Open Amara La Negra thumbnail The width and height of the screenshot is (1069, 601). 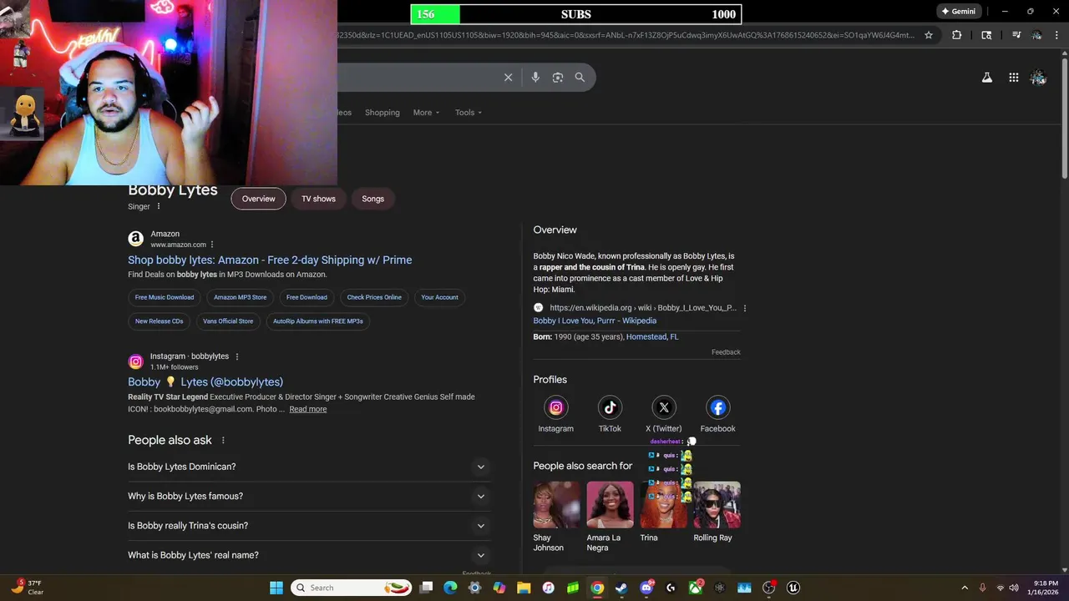point(610,505)
